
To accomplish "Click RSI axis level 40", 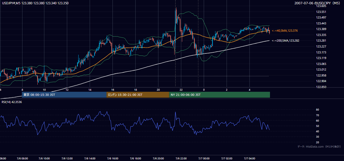I will click(x=317, y=131).
